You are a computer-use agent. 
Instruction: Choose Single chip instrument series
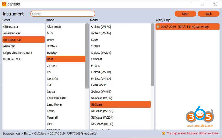24,53
